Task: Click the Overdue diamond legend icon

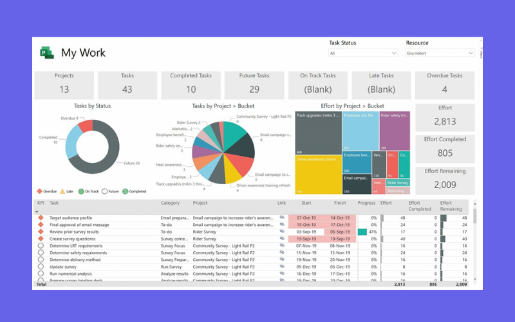Action: (x=40, y=191)
